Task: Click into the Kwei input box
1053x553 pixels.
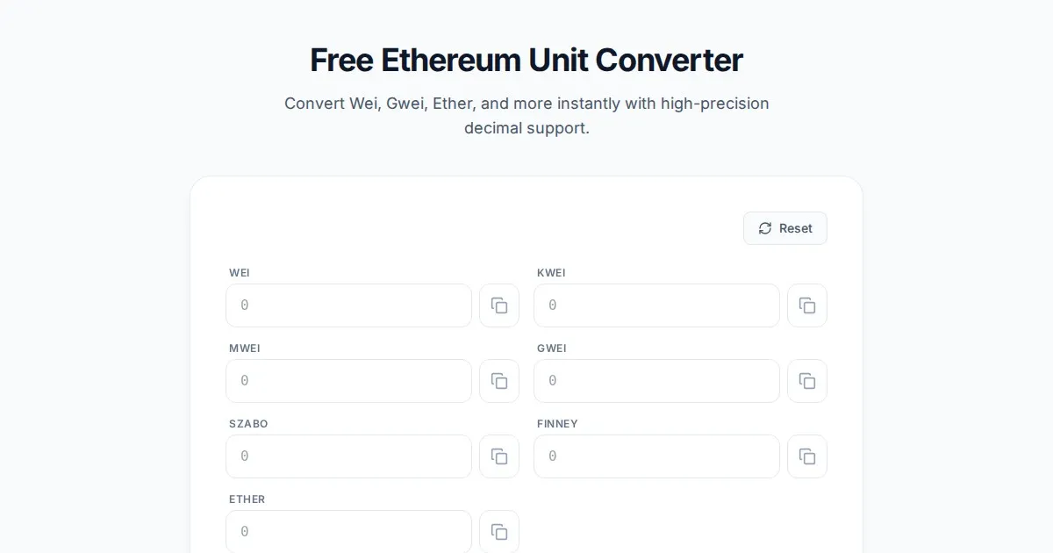Action: (x=656, y=305)
